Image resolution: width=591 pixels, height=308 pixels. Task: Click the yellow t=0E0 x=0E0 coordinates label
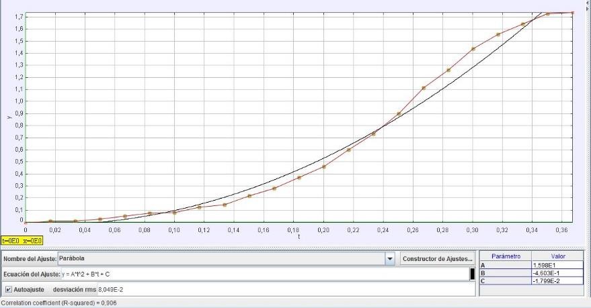(22, 240)
